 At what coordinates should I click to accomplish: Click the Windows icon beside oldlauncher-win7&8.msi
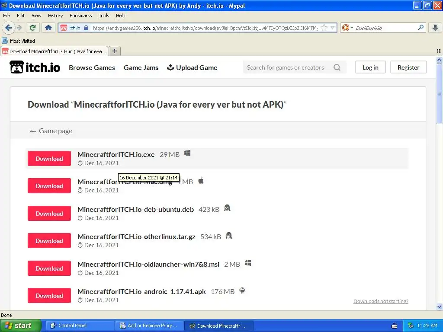248,263
